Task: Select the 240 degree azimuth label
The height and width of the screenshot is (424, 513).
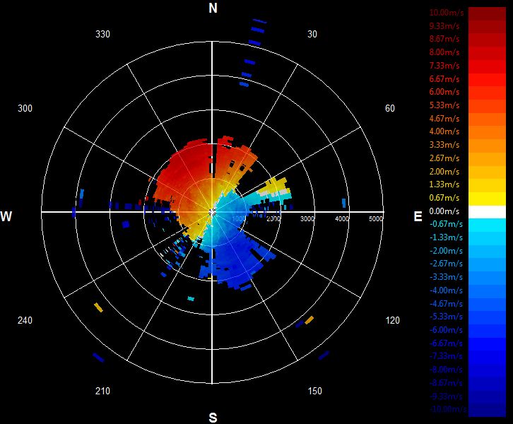Action: [x=25, y=320]
